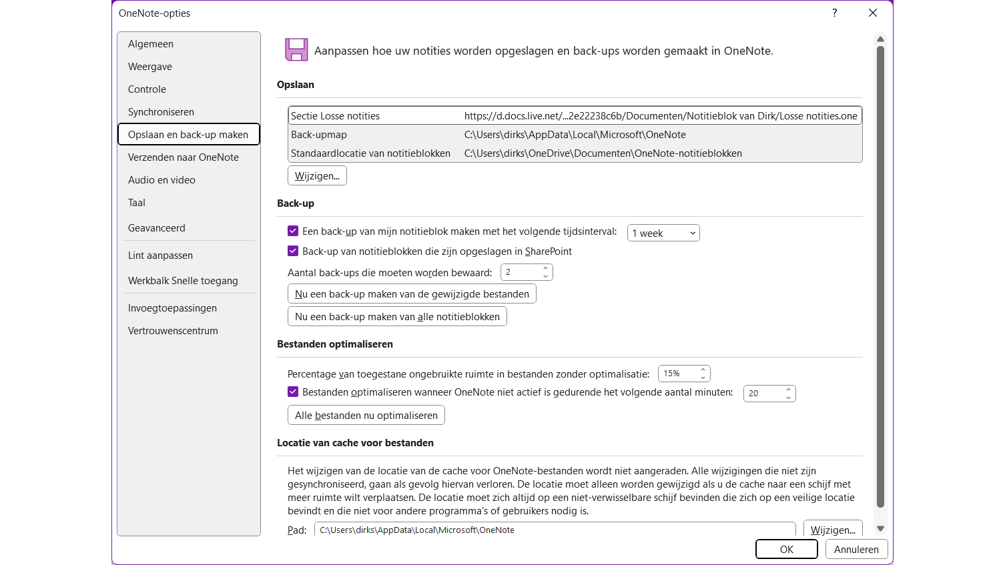This screenshot has height=565, width=1005.
Task: Decrease unused space percentage value
Action: 703,377
